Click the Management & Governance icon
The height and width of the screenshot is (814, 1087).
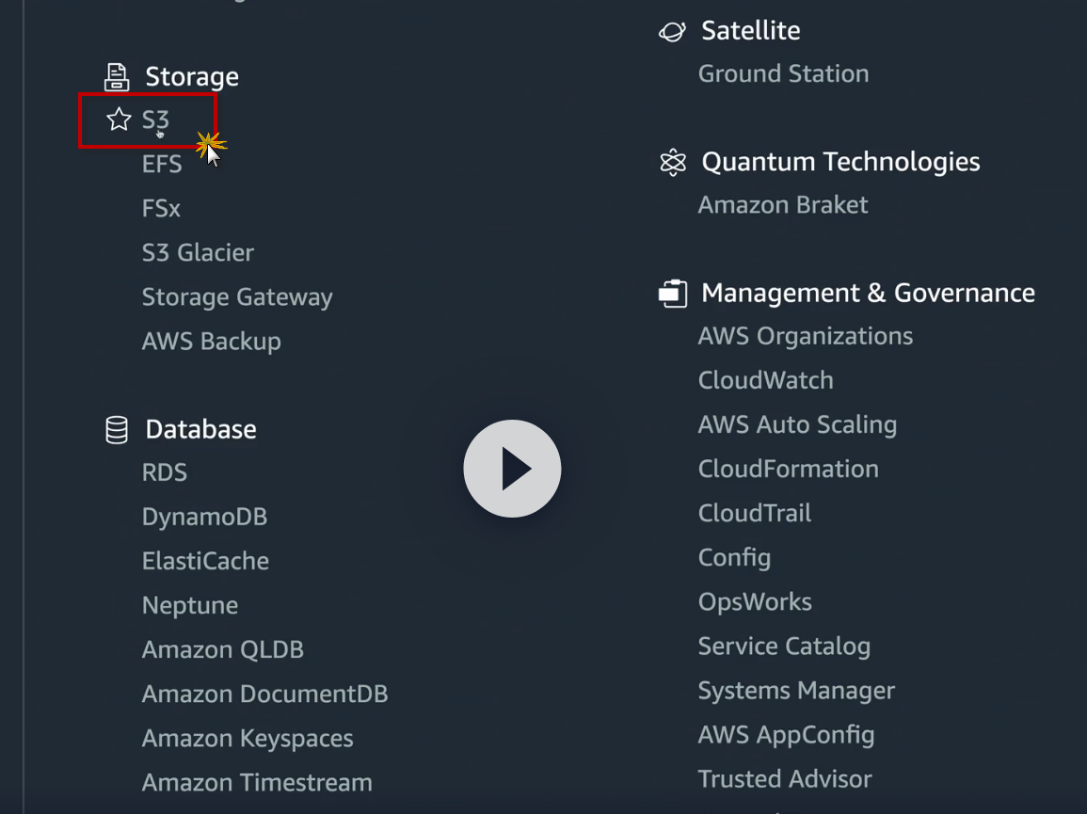pos(673,294)
